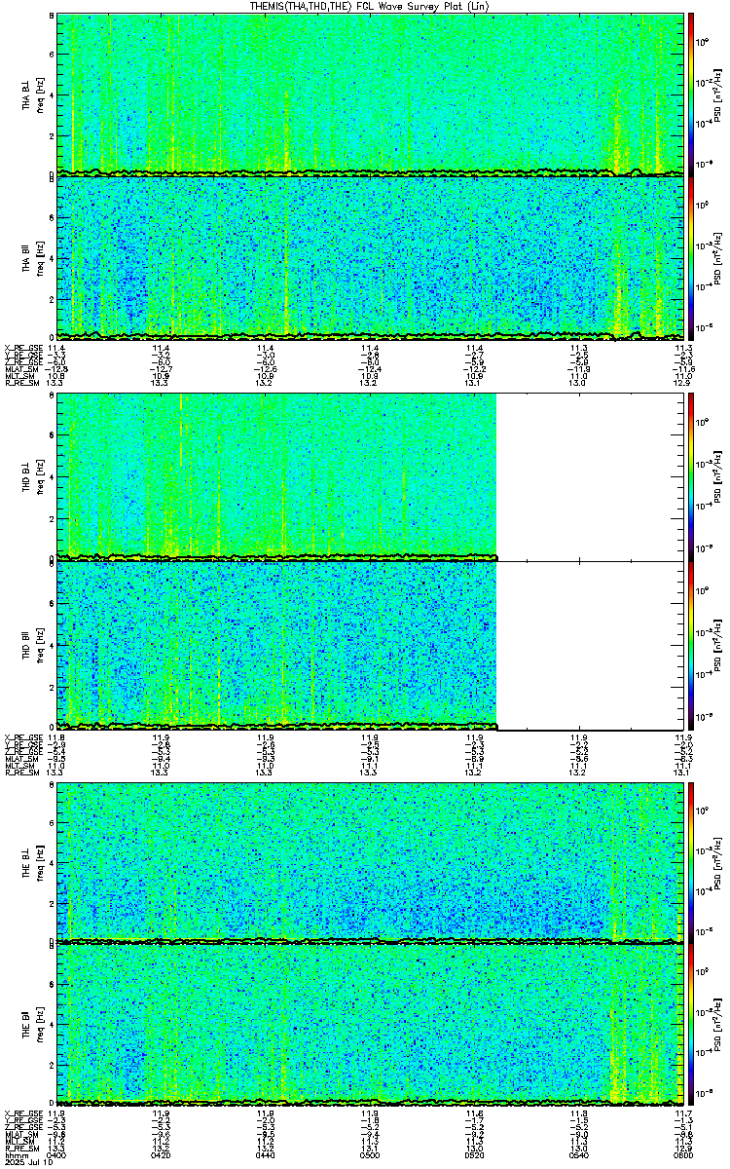730x1169 pixels.
Task: Click the THD B-parallel PSD units label
Action: (x=716, y=646)
